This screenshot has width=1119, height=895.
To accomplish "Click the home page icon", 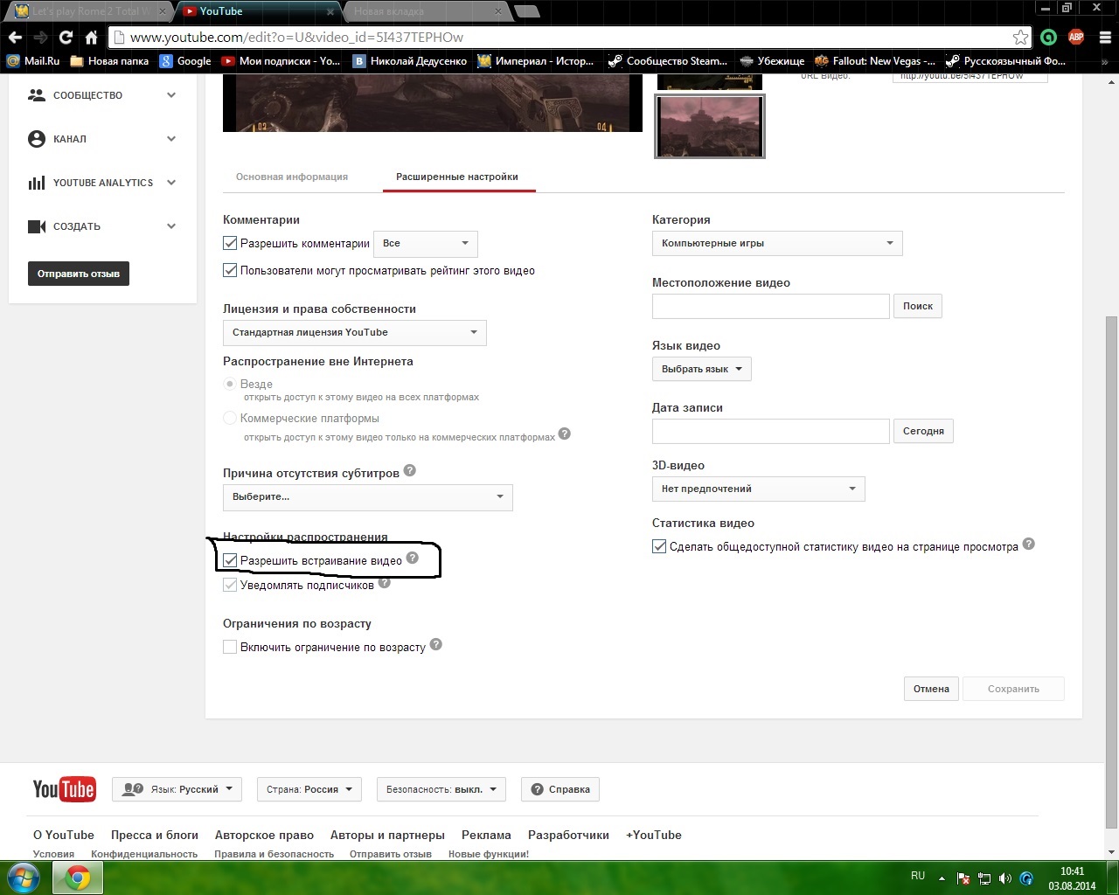I will click(x=91, y=38).
